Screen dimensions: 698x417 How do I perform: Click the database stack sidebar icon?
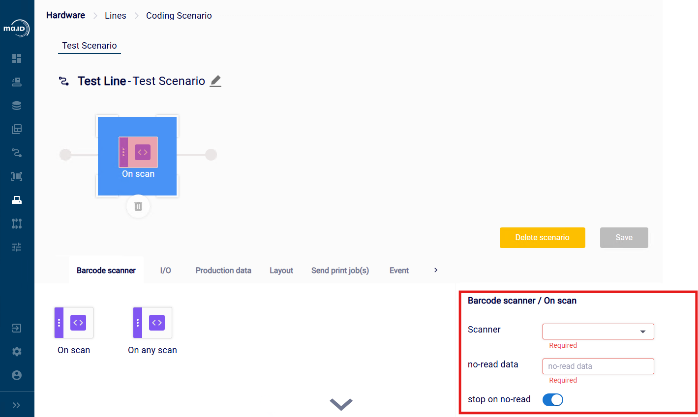pyautogui.click(x=17, y=106)
